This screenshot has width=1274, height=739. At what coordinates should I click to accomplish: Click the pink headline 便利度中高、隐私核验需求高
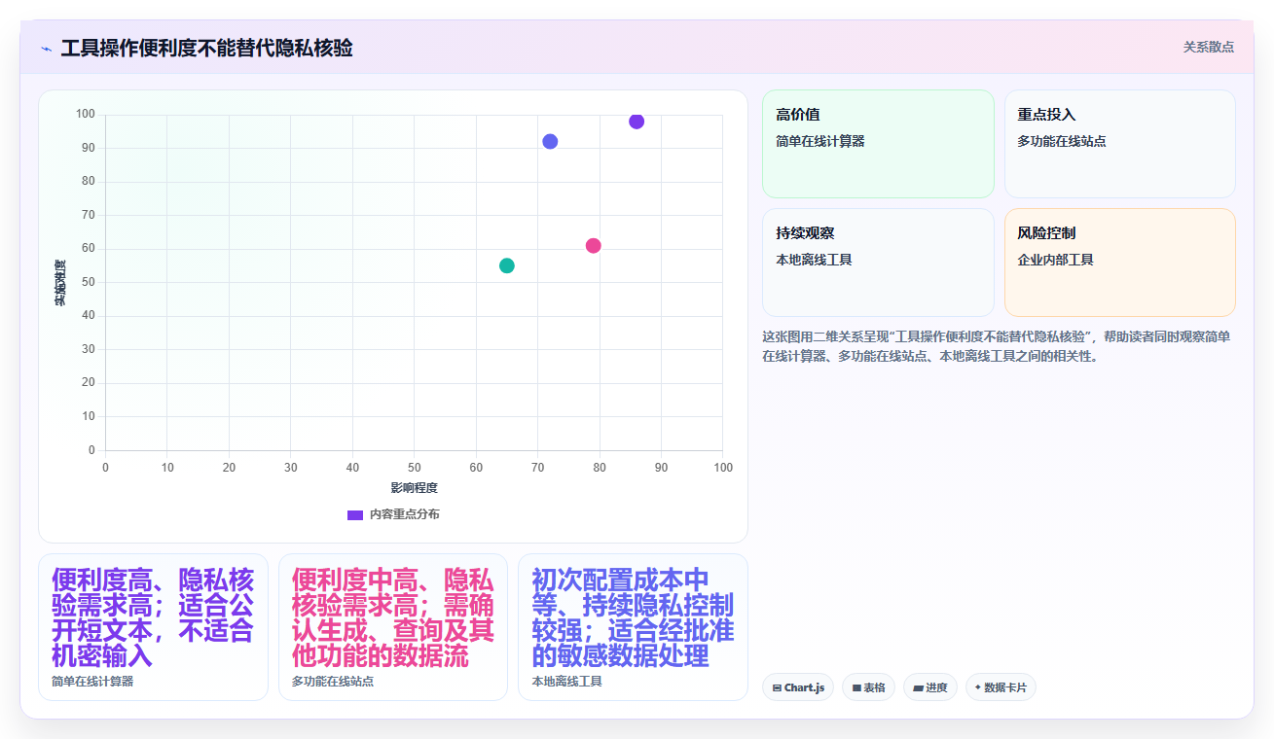tap(393, 618)
